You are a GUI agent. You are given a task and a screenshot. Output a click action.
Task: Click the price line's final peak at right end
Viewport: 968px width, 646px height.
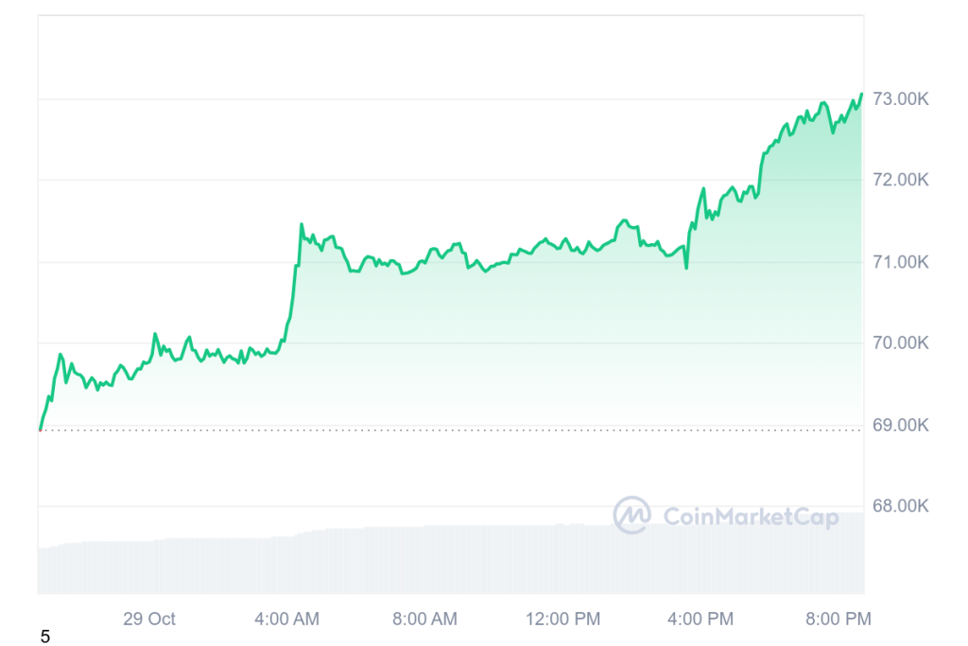tap(861, 94)
